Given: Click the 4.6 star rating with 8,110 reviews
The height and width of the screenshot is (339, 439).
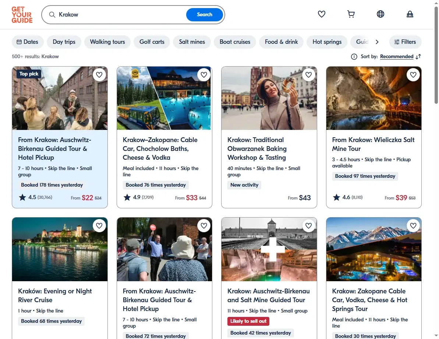Looking at the screenshot, I should click(x=348, y=197).
